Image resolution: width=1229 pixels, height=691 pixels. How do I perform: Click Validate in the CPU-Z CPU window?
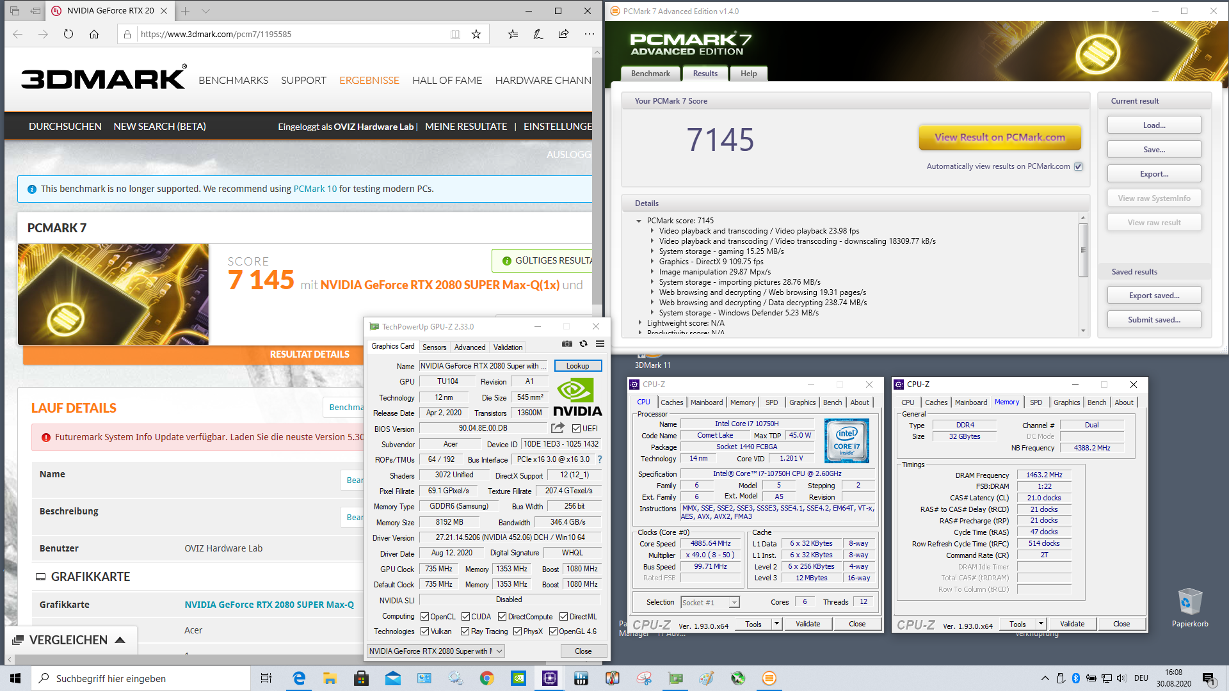pos(808,624)
